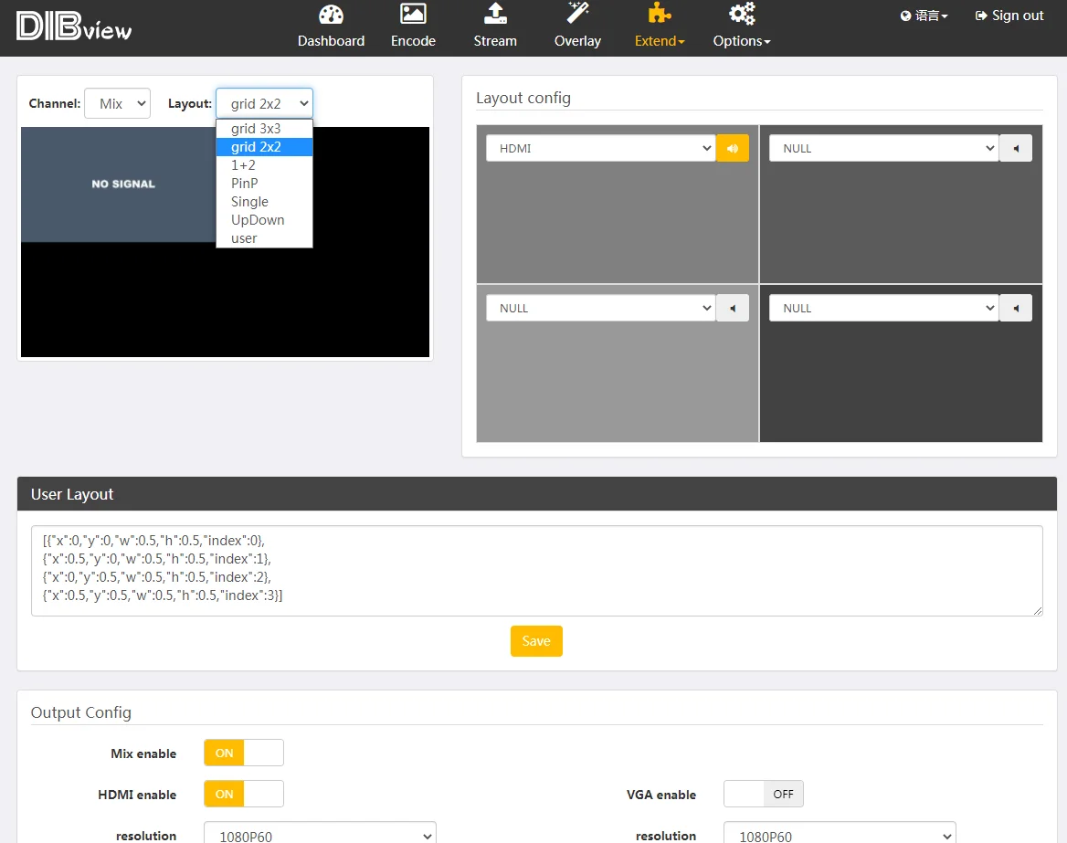Open top-right cell NULL source dropdown

click(884, 148)
